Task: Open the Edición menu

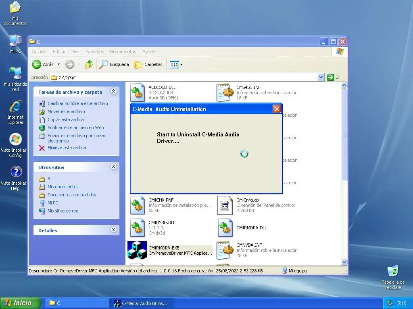Action: (x=60, y=51)
